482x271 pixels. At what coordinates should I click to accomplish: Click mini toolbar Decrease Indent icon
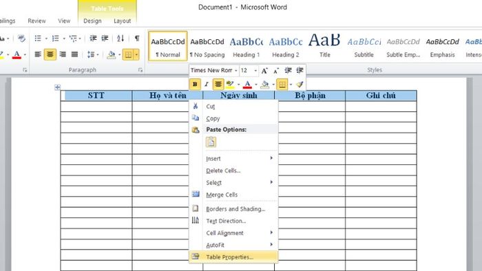click(x=288, y=71)
